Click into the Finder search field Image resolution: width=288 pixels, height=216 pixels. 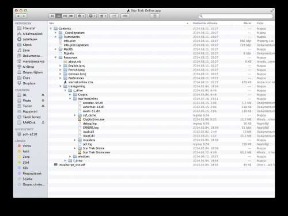[x=236, y=16]
